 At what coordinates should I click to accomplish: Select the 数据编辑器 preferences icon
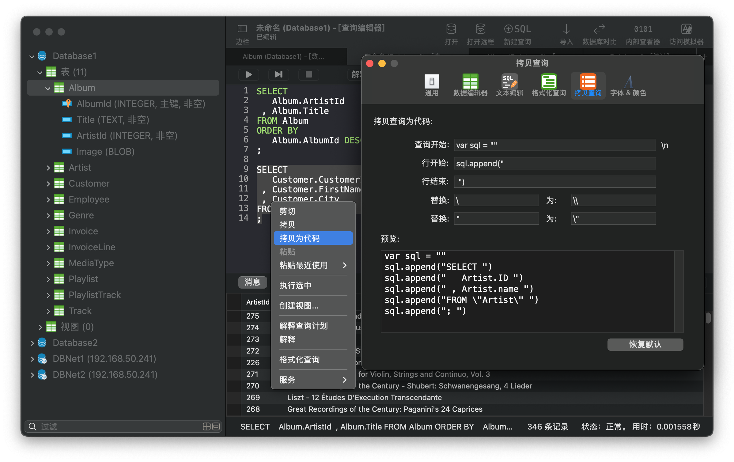[x=470, y=81]
